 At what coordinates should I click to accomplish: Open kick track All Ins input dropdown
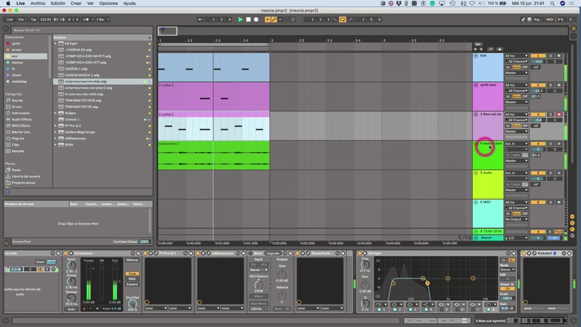tap(516, 56)
